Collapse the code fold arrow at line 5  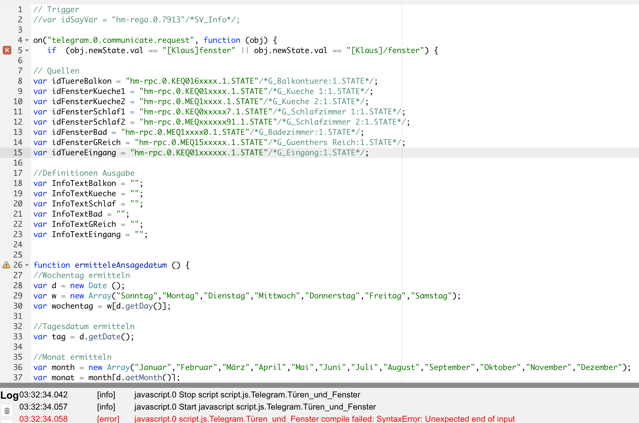(x=27, y=50)
